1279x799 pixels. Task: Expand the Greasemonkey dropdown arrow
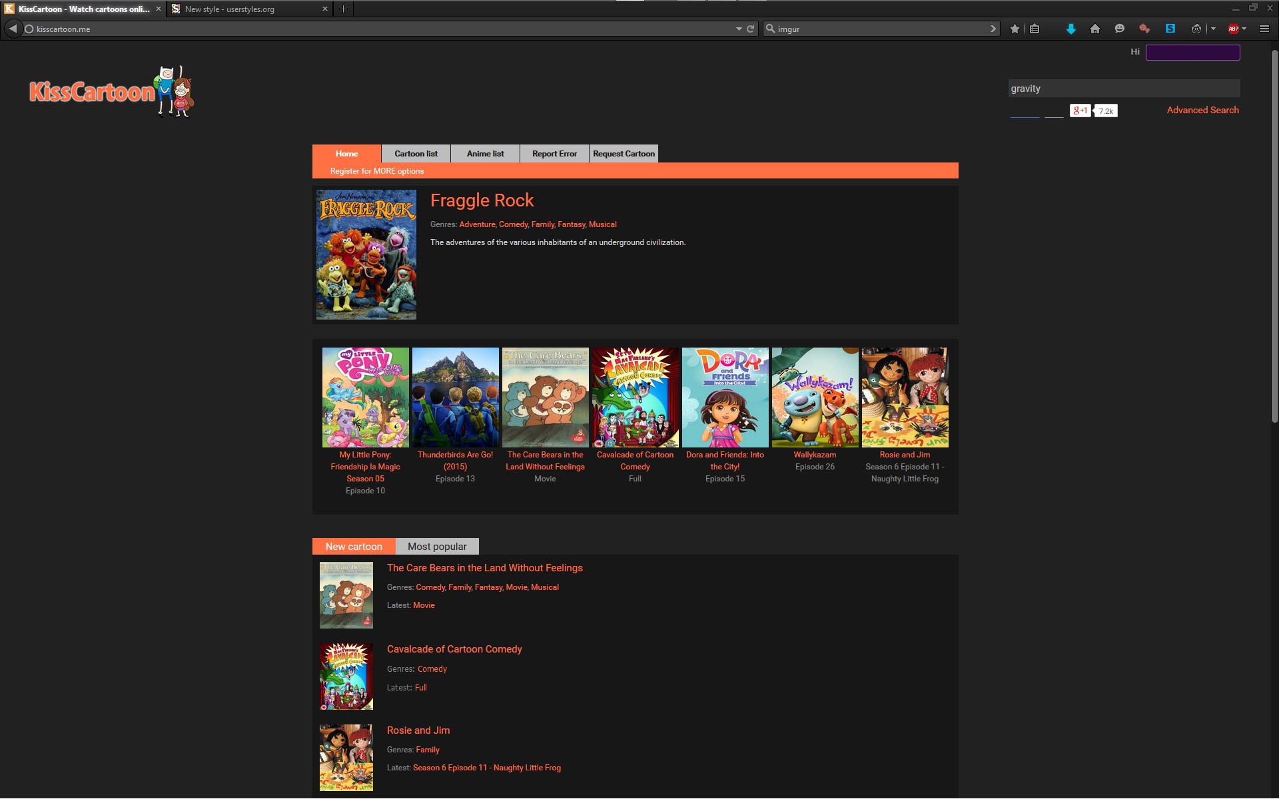[x=1213, y=29]
